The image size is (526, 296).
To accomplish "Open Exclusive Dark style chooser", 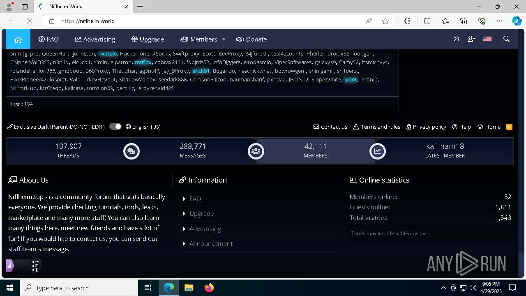I will [x=56, y=127].
